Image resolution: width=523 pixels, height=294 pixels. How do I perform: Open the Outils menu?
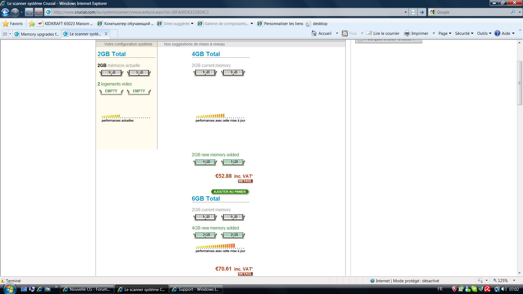pyautogui.click(x=484, y=33)
